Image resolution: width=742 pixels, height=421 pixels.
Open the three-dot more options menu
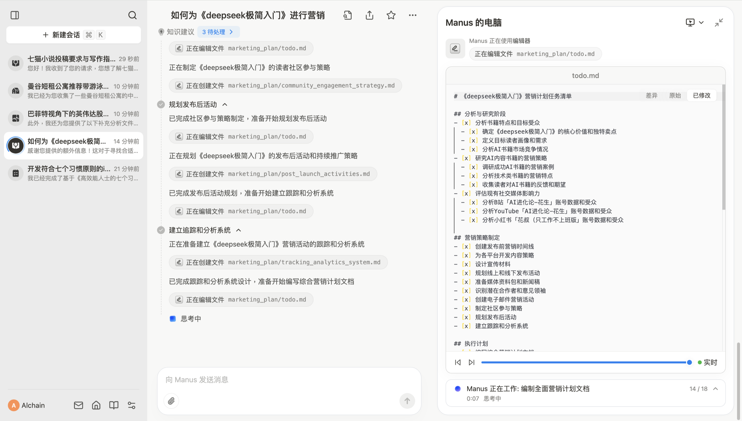(x=413, y=15)
